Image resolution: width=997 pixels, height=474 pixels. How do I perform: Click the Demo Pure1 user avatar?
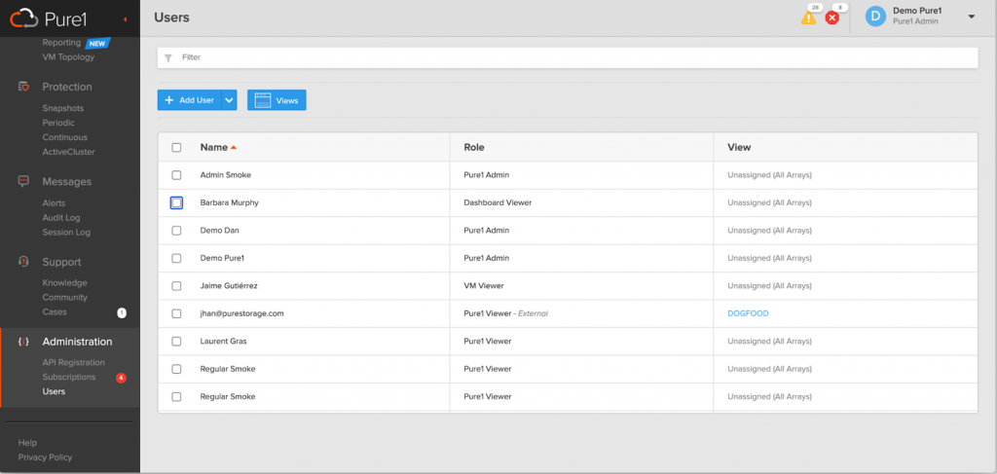[875, 17]
